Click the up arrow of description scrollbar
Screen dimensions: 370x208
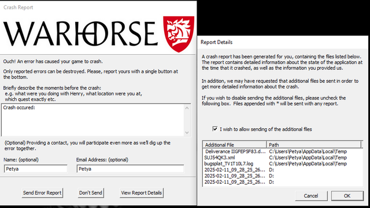[x=187, y=108]
